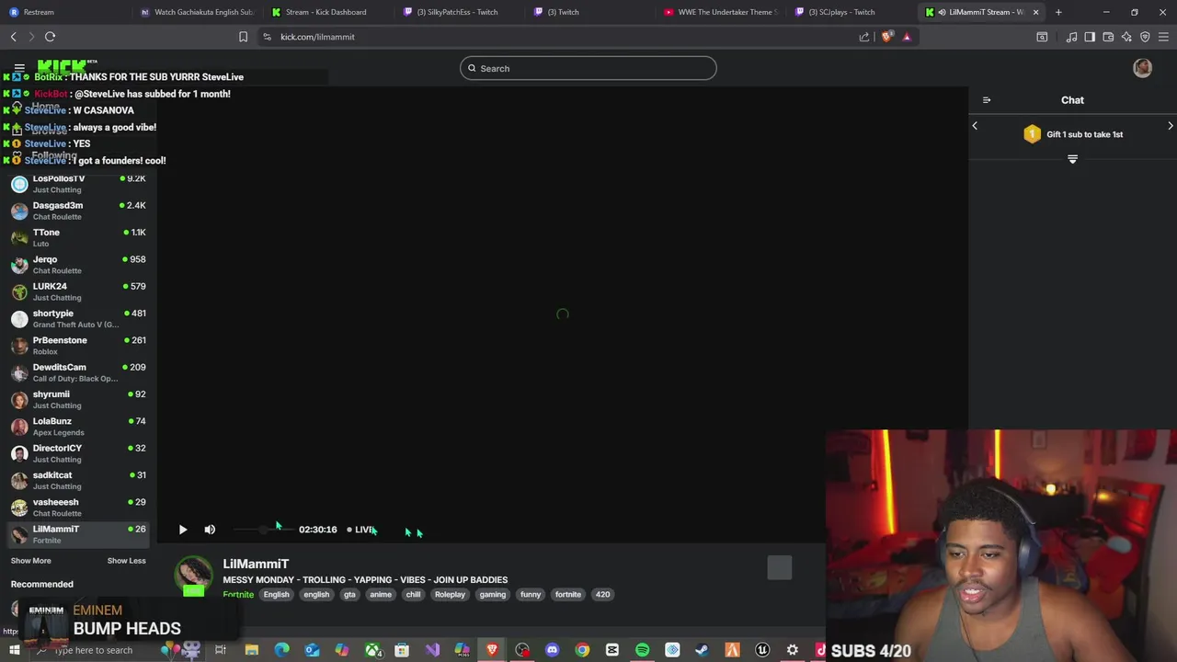Show next chat leaderboard item arrow
This screenshot has height=662, width=1177.
[x=1171, y=126]
